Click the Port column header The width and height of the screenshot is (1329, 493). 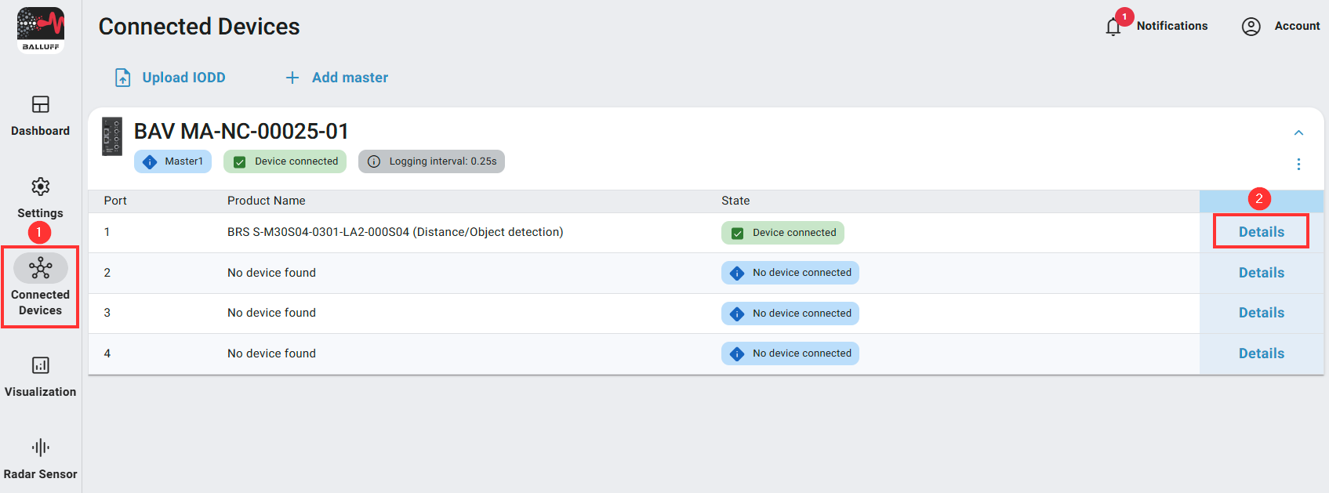(x=115, y=201)
